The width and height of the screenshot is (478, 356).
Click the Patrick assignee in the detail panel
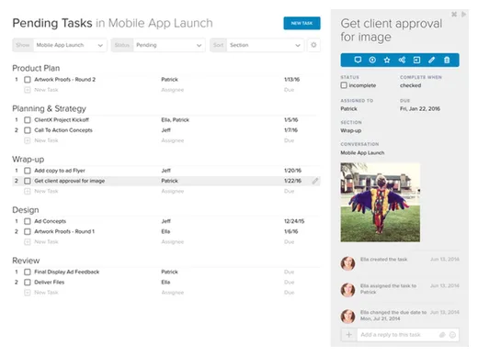(x=348, y=108)
